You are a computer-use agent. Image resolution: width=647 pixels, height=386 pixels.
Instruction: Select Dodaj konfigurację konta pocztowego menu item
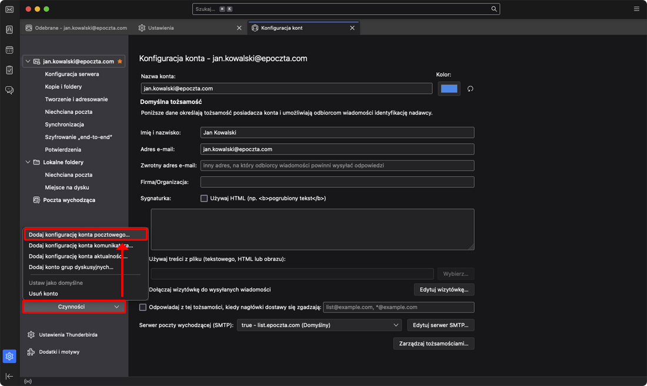79,234
